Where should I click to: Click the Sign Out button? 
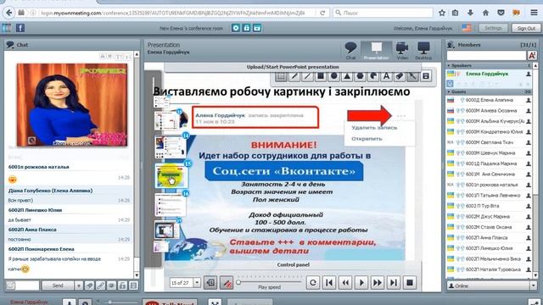pyautogui.click(x=526, y=28)
